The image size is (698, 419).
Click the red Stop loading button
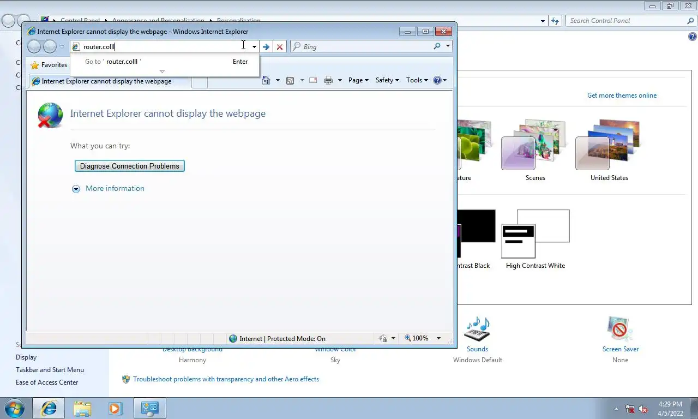point(280,47)
